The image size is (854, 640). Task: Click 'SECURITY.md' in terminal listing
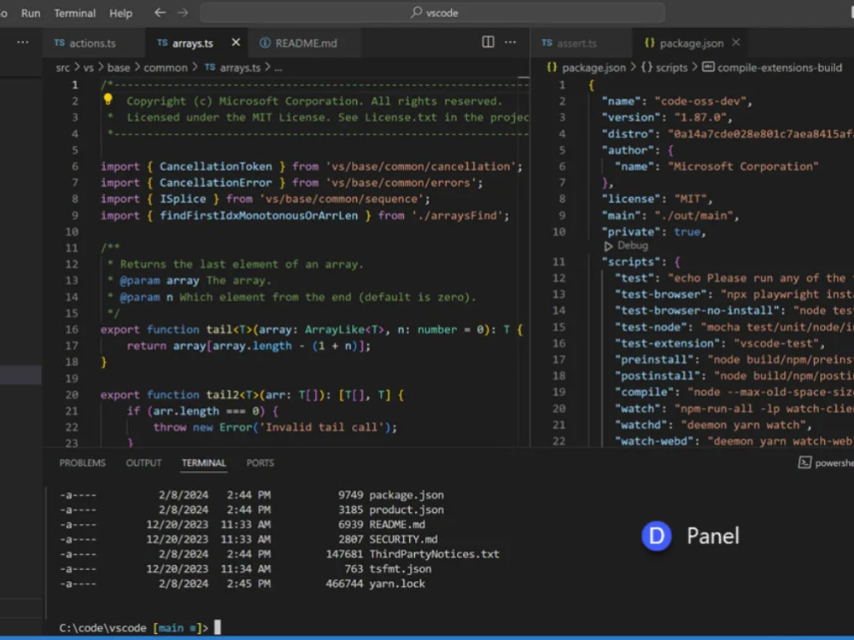point(403,538)
